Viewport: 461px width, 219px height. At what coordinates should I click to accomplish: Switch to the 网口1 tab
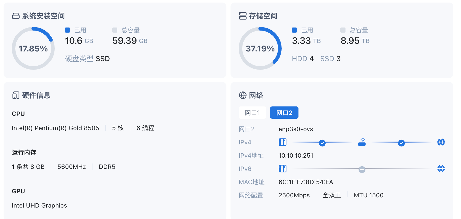pyautogui.click(x=252, y=113)
